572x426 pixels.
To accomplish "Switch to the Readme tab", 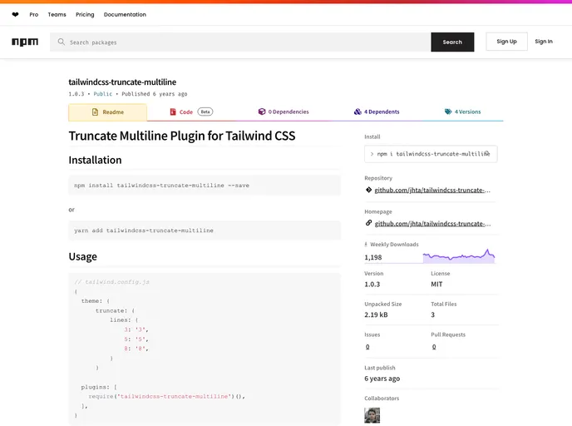I will (107, 112).
